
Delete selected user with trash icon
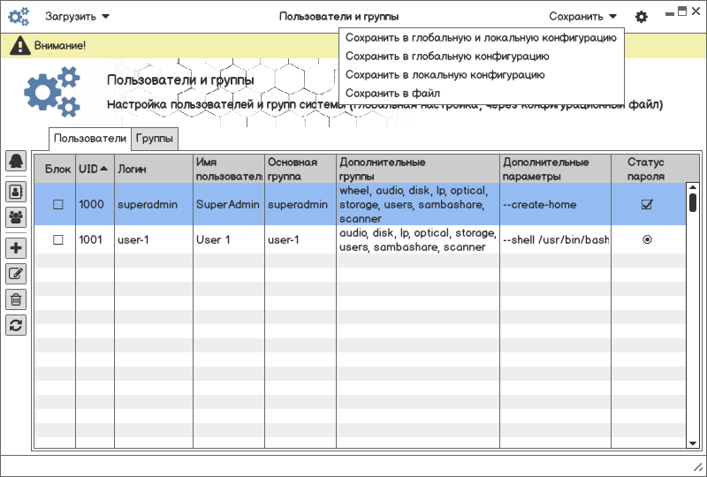pos(16,299)
